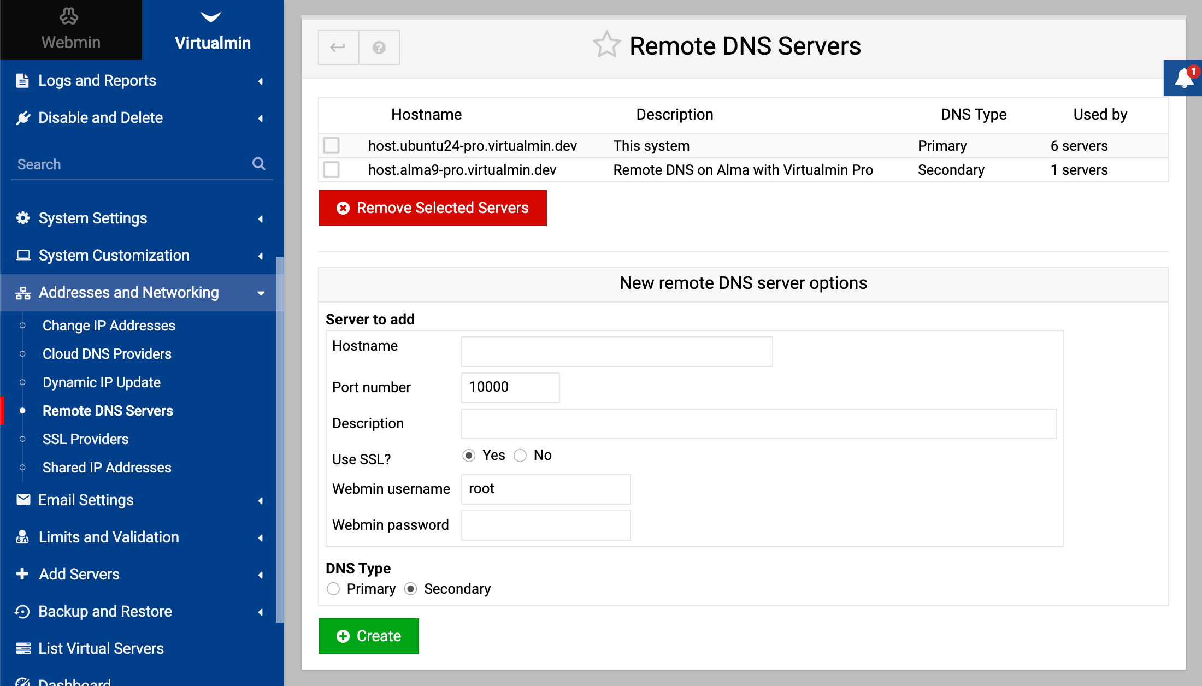Open SSL Providers menu item
Screen dimensions: 1202x686
[86, 439]
